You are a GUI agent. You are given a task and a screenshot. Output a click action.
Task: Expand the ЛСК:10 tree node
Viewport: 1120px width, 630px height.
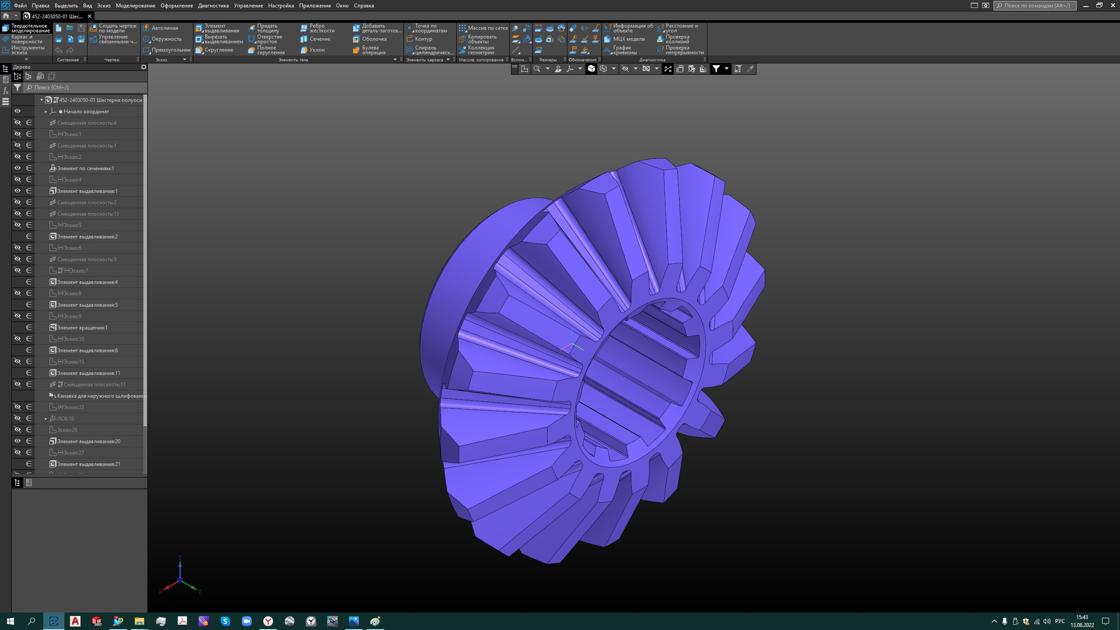coord(45,418)
